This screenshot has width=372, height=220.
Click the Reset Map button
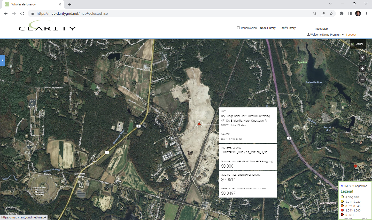[321, 29]
